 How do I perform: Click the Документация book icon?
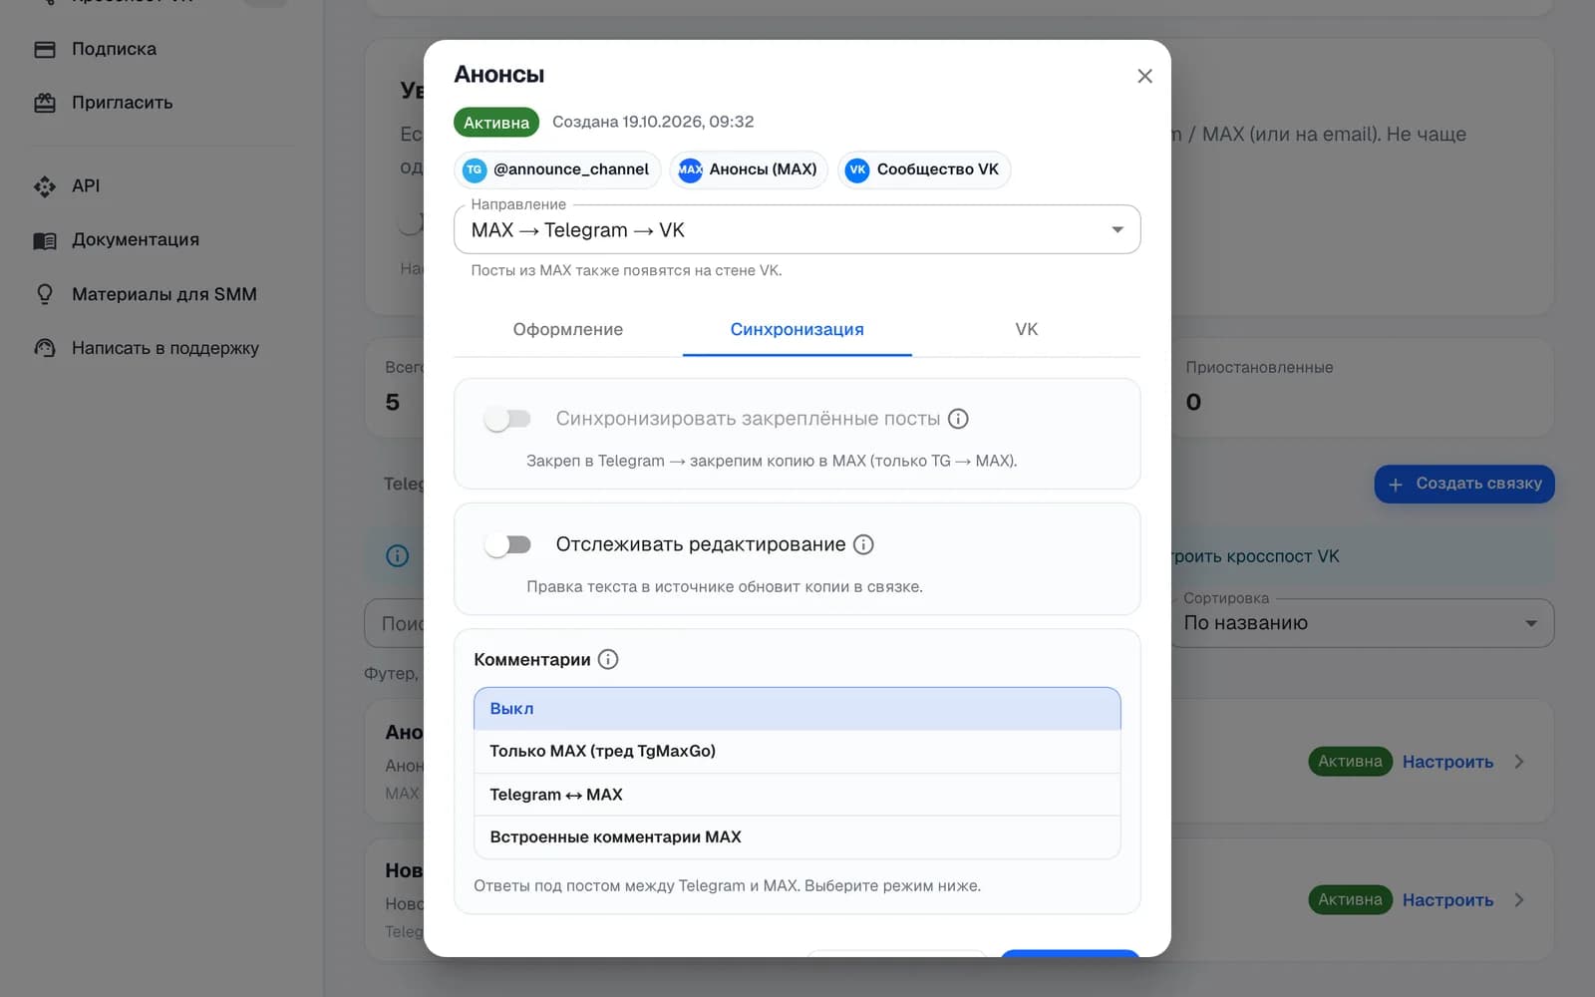pos(45,240)
